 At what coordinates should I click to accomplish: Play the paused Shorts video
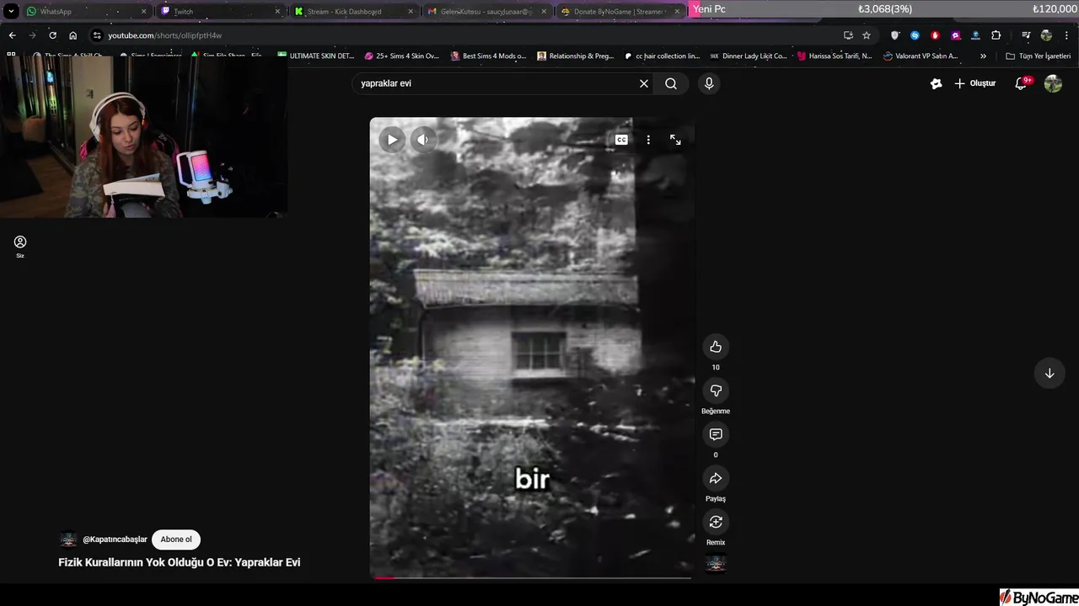392,140
